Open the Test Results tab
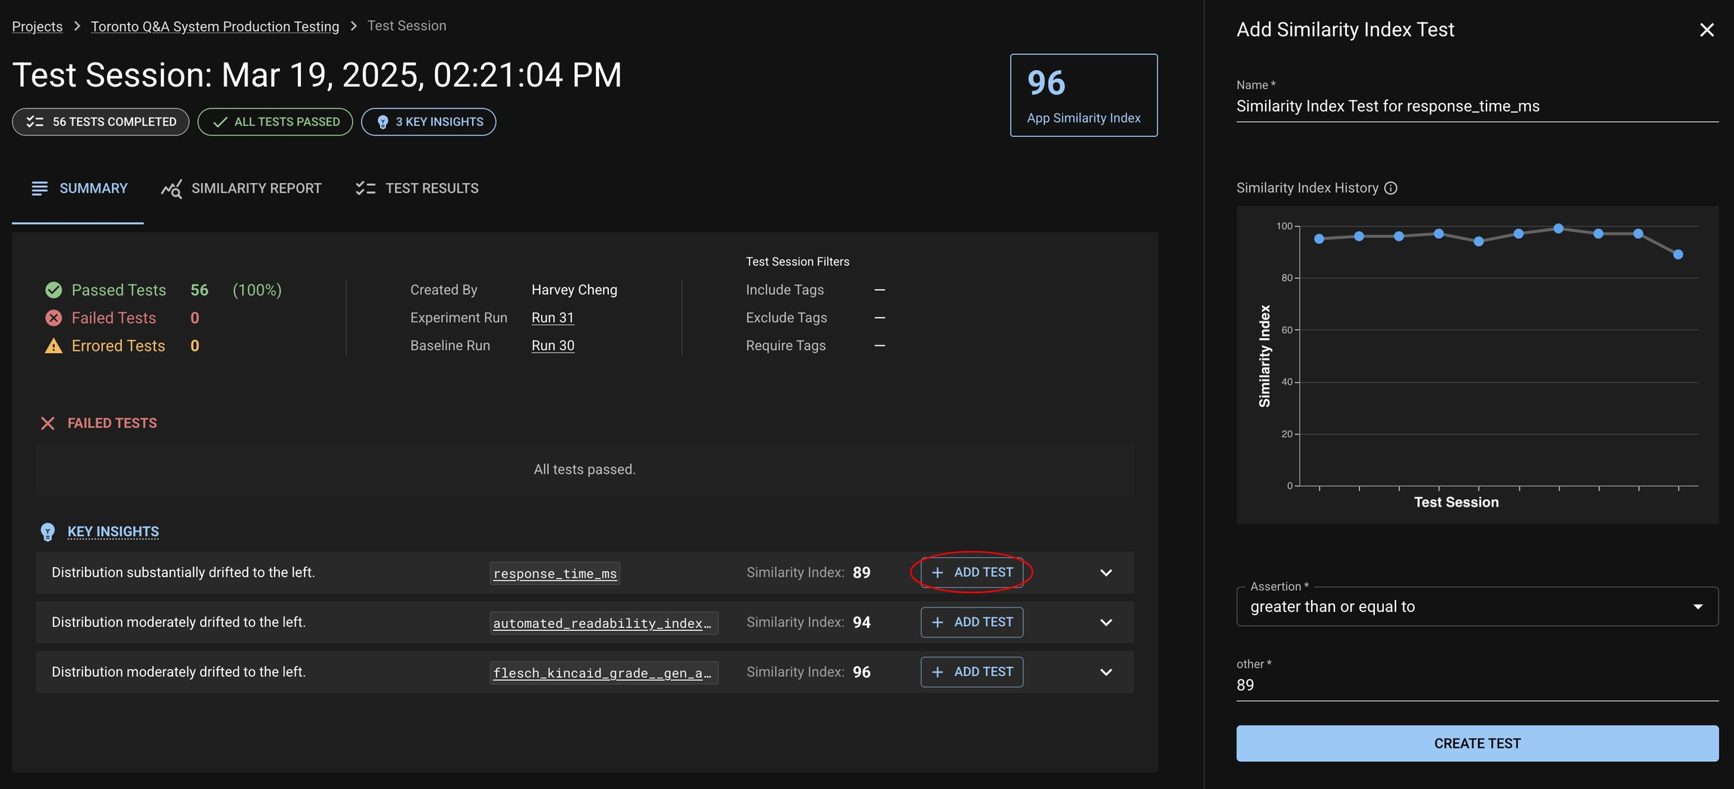 click(x=417, y=188)
